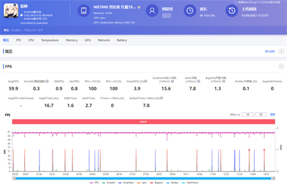Click the Drop(FPS) help icon

click(x=146, y=81)
